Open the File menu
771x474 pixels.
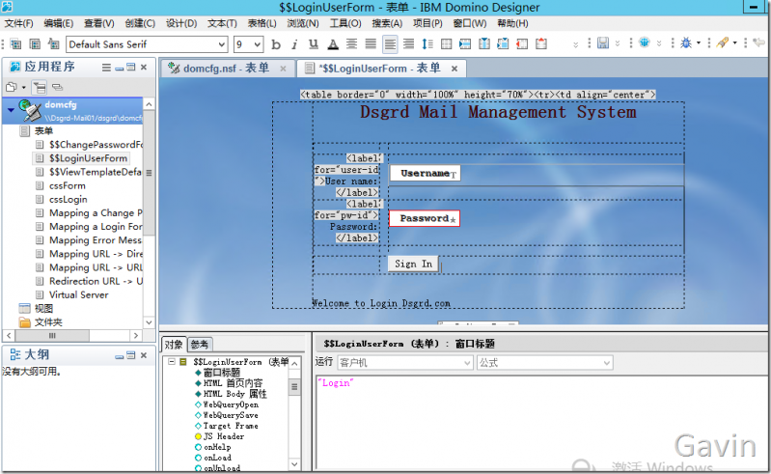(x=18, y=23)
